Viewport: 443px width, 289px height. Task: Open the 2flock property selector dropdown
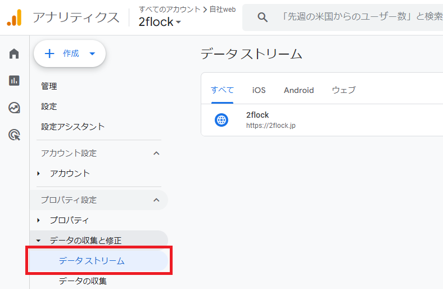[x=160, y=22]
